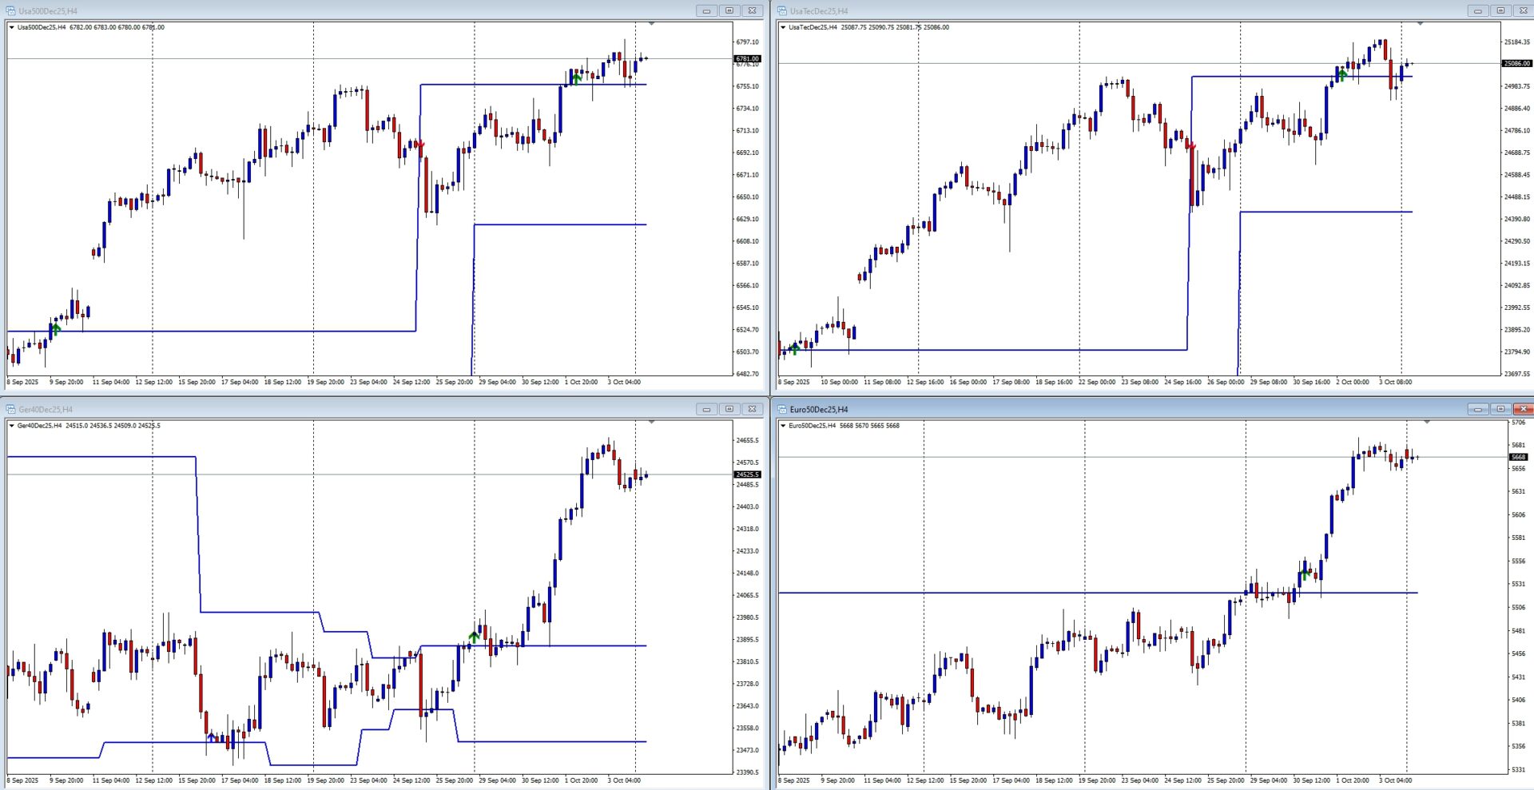Maximize the UsaTecDec25 chart window

[x=1500, y=10]
